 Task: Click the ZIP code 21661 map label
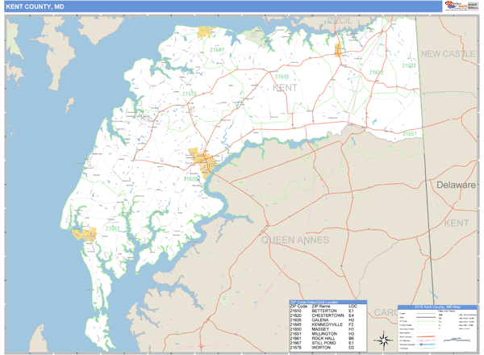click(x=111, y=228)
